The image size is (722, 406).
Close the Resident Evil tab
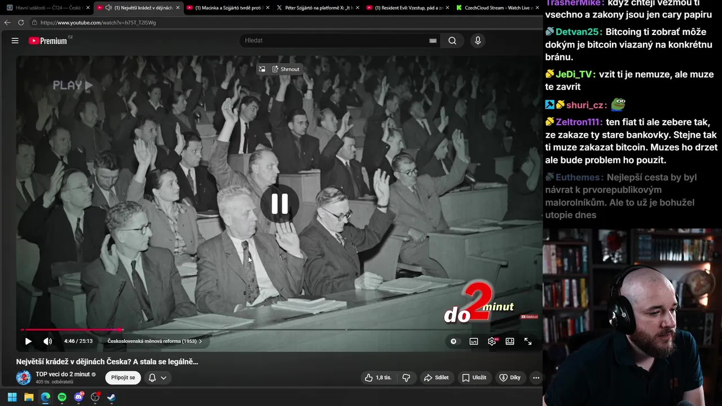[x=447, y=7]
